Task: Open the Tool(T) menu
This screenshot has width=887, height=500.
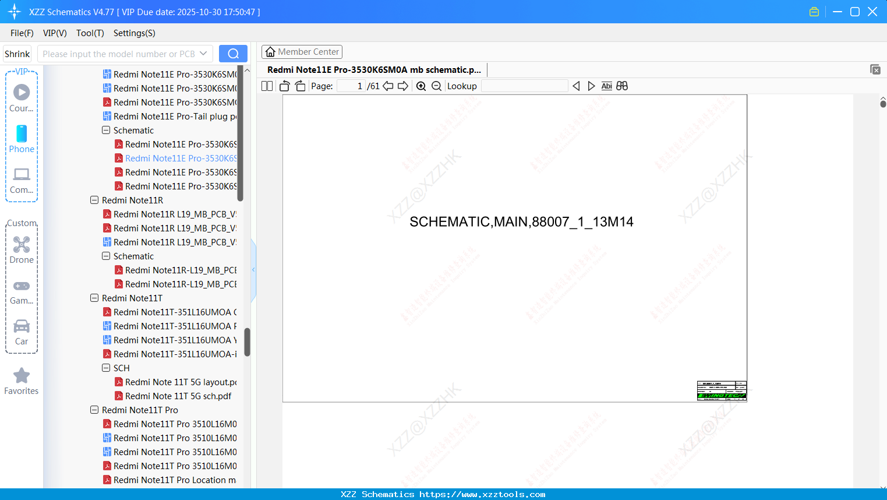Action: [x=90, y=33]
